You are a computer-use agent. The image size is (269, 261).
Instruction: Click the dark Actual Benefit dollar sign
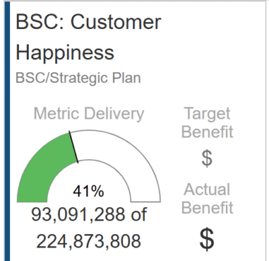206,239
